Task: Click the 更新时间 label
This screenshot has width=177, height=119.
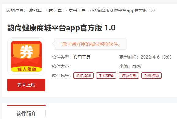Action: tap(129, 57)
